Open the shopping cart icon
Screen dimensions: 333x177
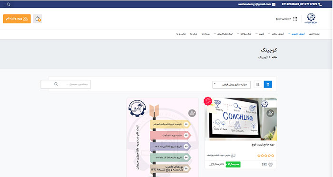[38, 19]
